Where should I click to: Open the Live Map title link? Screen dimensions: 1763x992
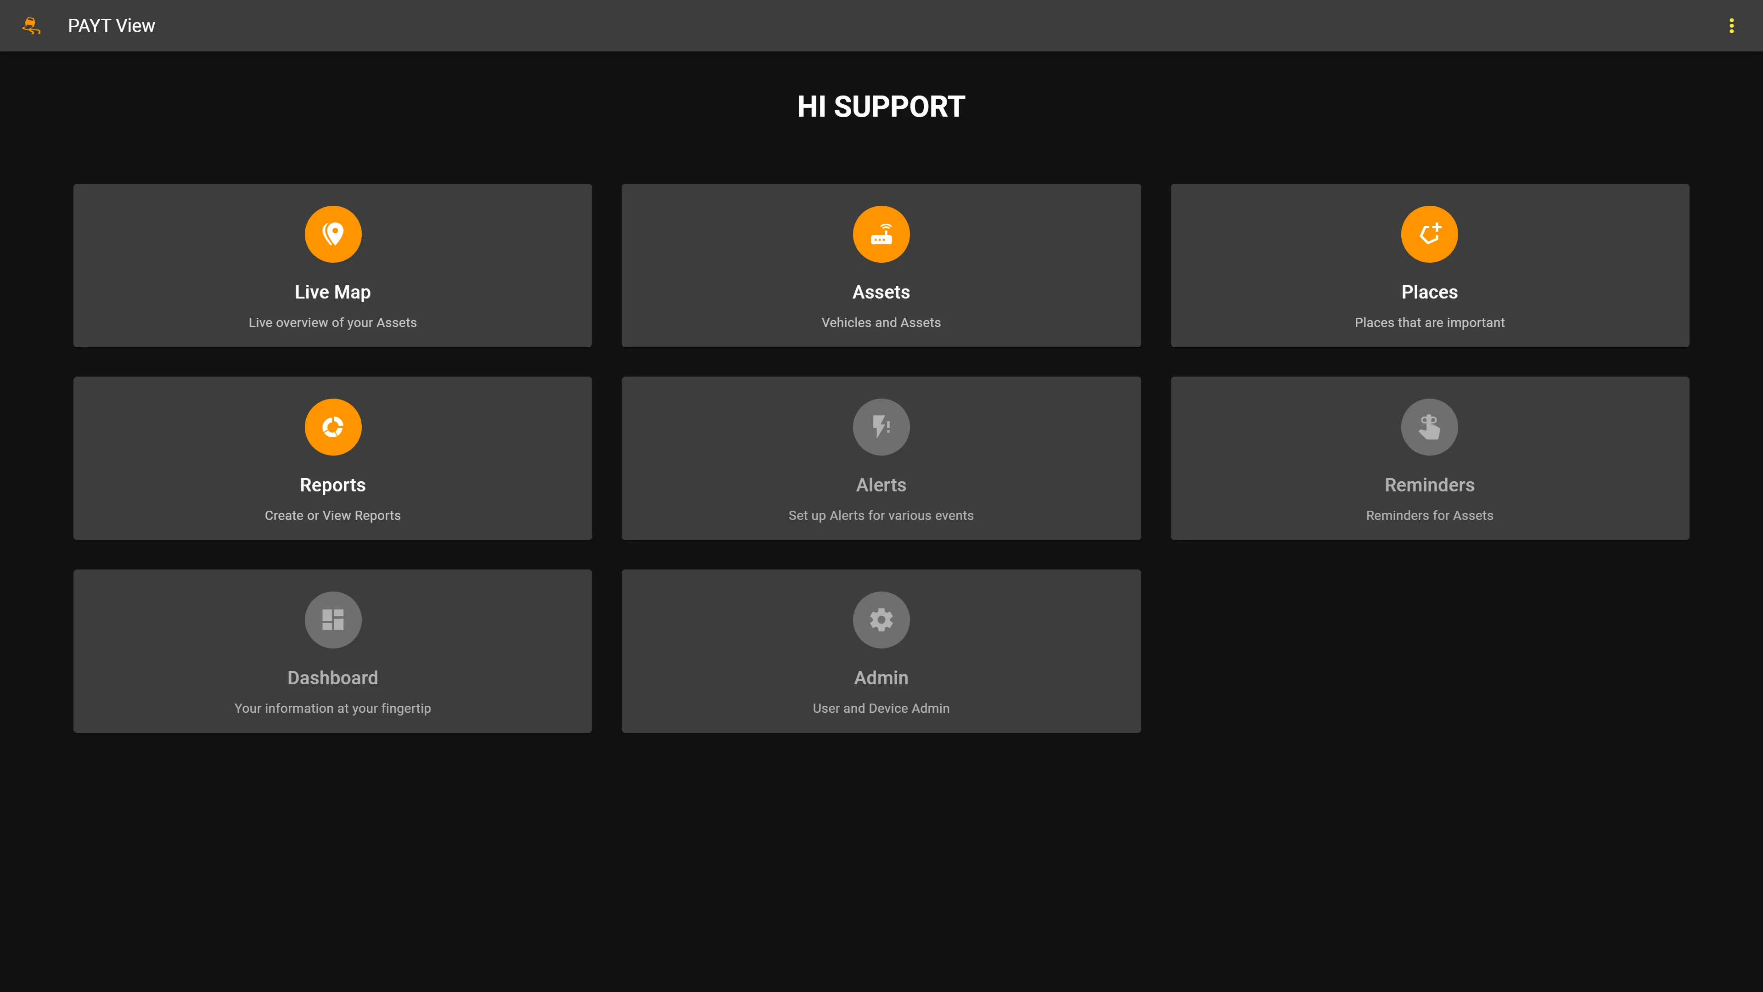click(x=332, y=293)
